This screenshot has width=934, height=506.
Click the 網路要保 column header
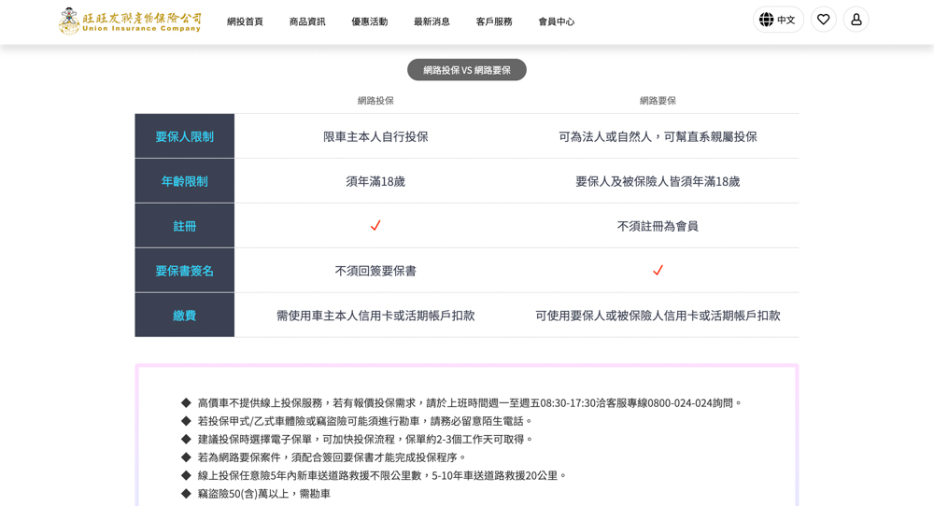coord(658,101)
